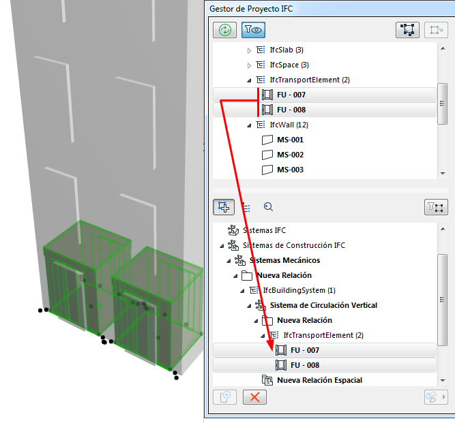Click Sistemas IFC system icon
This screenshot has width=455, height=423.
coord(233,230)
